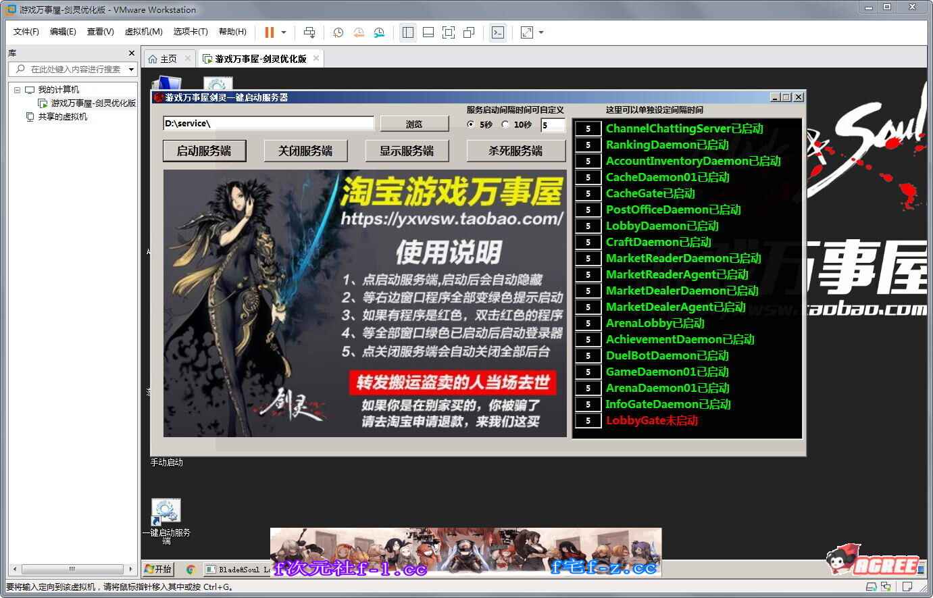
Task: Enter Unity mode via toolbar icon
Action: 469,32
